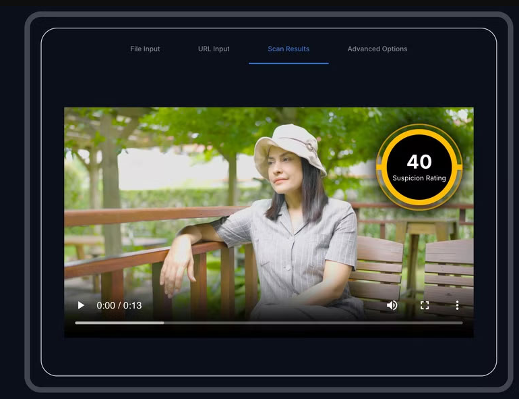
Task: Click the far right end of the seek bar
Action: point(461,323)
